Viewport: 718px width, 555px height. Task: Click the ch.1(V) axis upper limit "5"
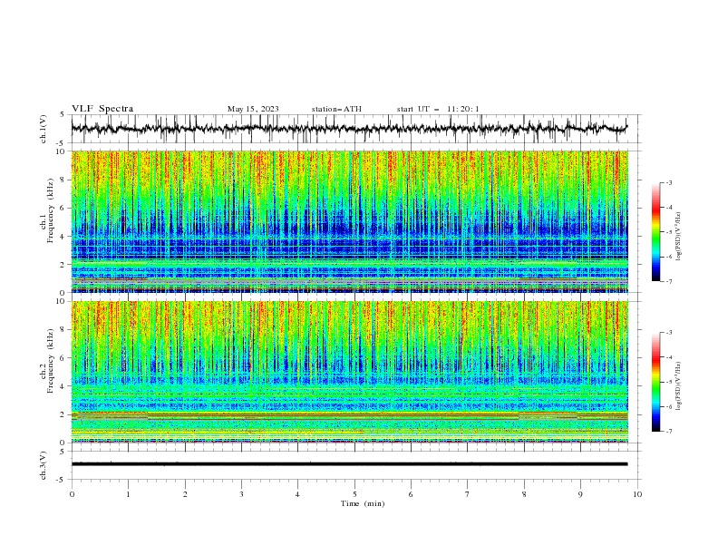[63, 115]
